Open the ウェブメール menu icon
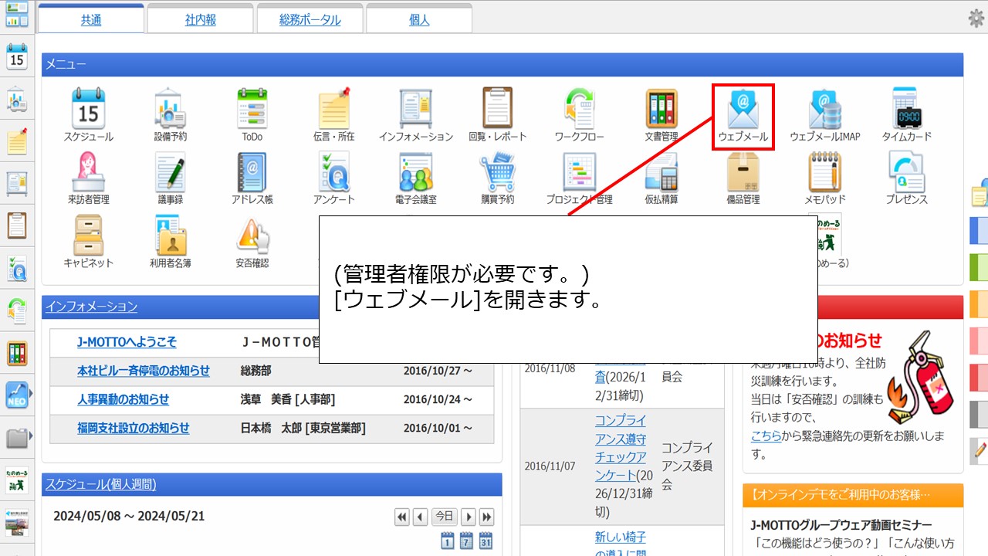988x556 pixels. (743, 115)
